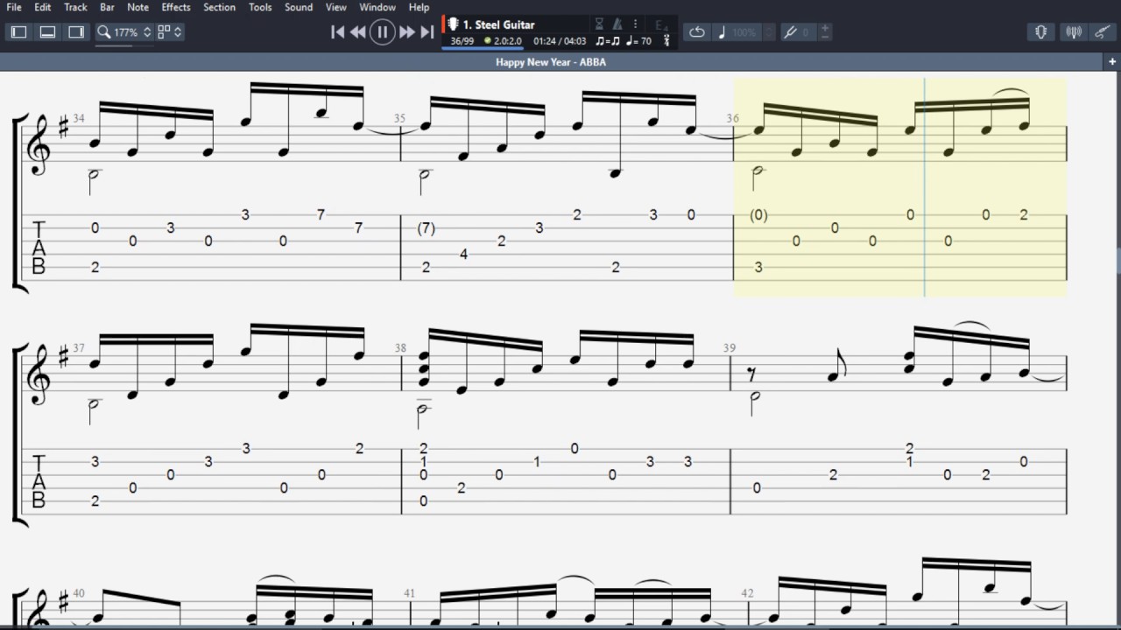
Task: Click the vertical scrollbar on right edge
Action: pos(1118,260)
